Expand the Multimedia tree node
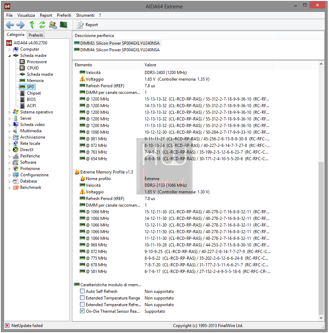Screen dimensions: 329x333 click(x=9, y=131)
